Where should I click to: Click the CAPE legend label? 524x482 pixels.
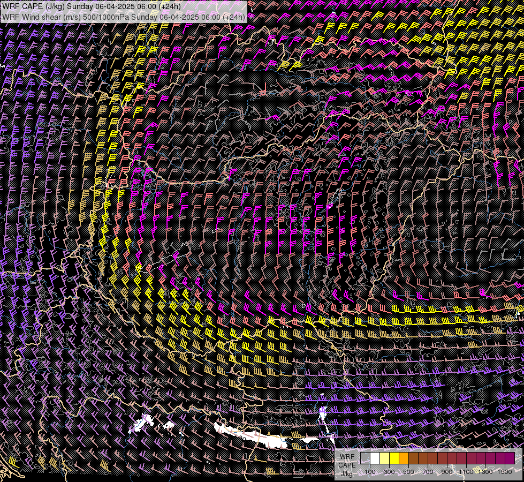point(347,465)
